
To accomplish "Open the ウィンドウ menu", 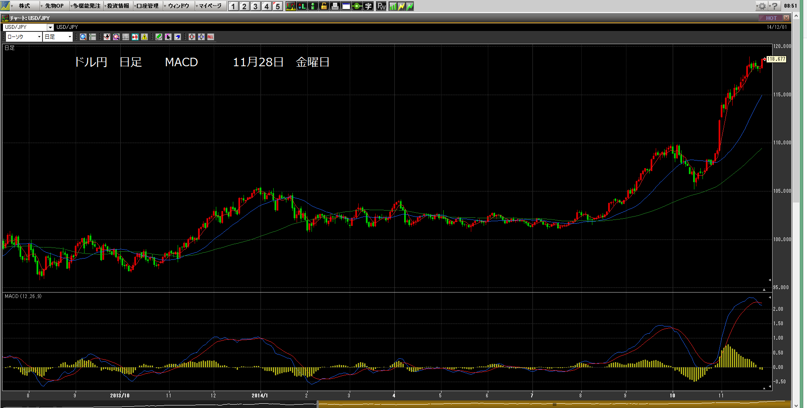I will pos(178,6).
